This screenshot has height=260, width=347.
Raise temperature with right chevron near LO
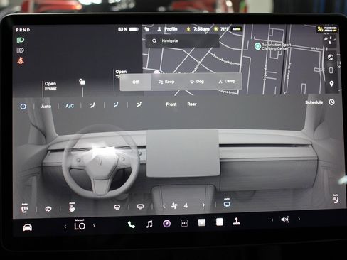coord(94,226)
